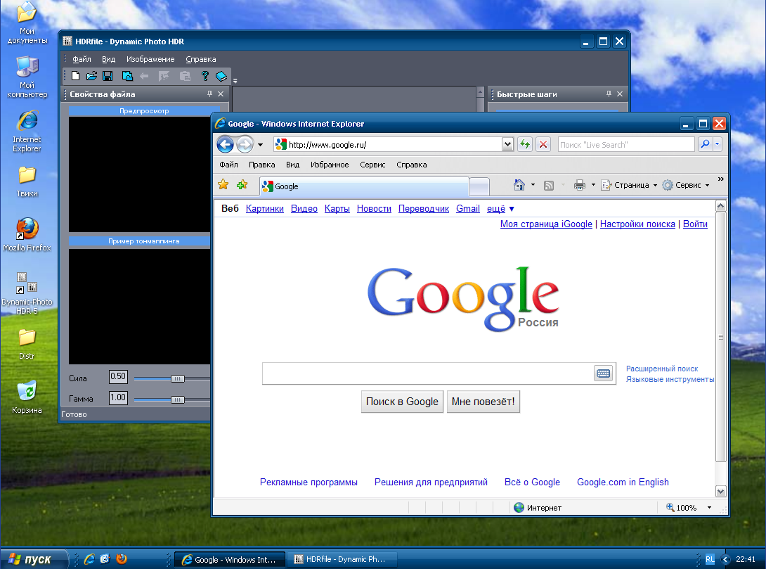Image resolution: width=766 pixels, height=569 pixels.
Task: Click the blue question mark help icon
Action: coord(205,76)
